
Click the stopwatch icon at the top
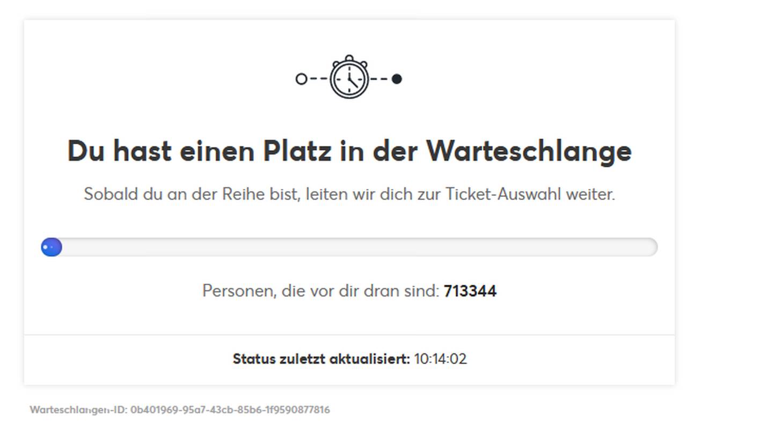pyautogui.click(x=349, y=78)
